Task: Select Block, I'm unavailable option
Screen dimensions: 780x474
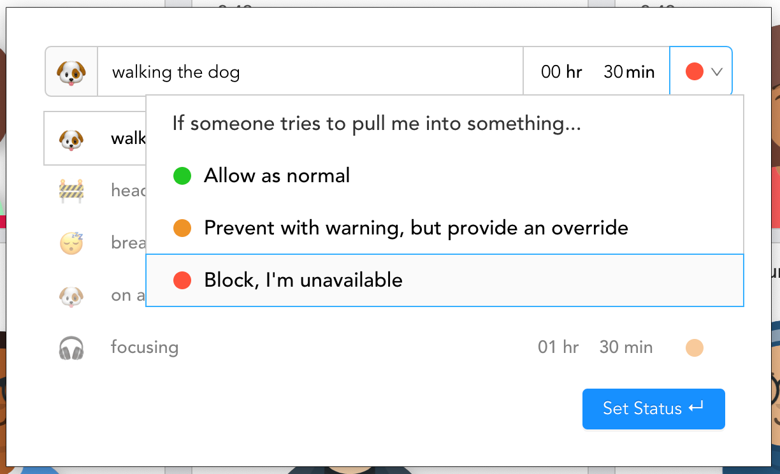Action: pyautogui.click(x=303, y=280)
